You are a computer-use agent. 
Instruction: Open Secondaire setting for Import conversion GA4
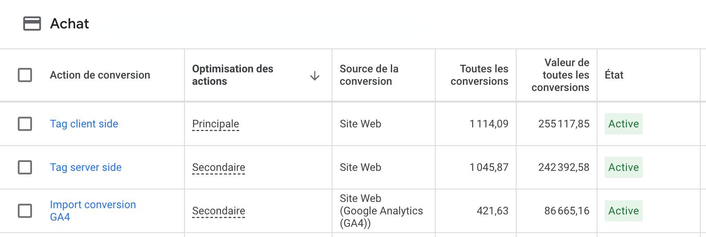(219, 211)
